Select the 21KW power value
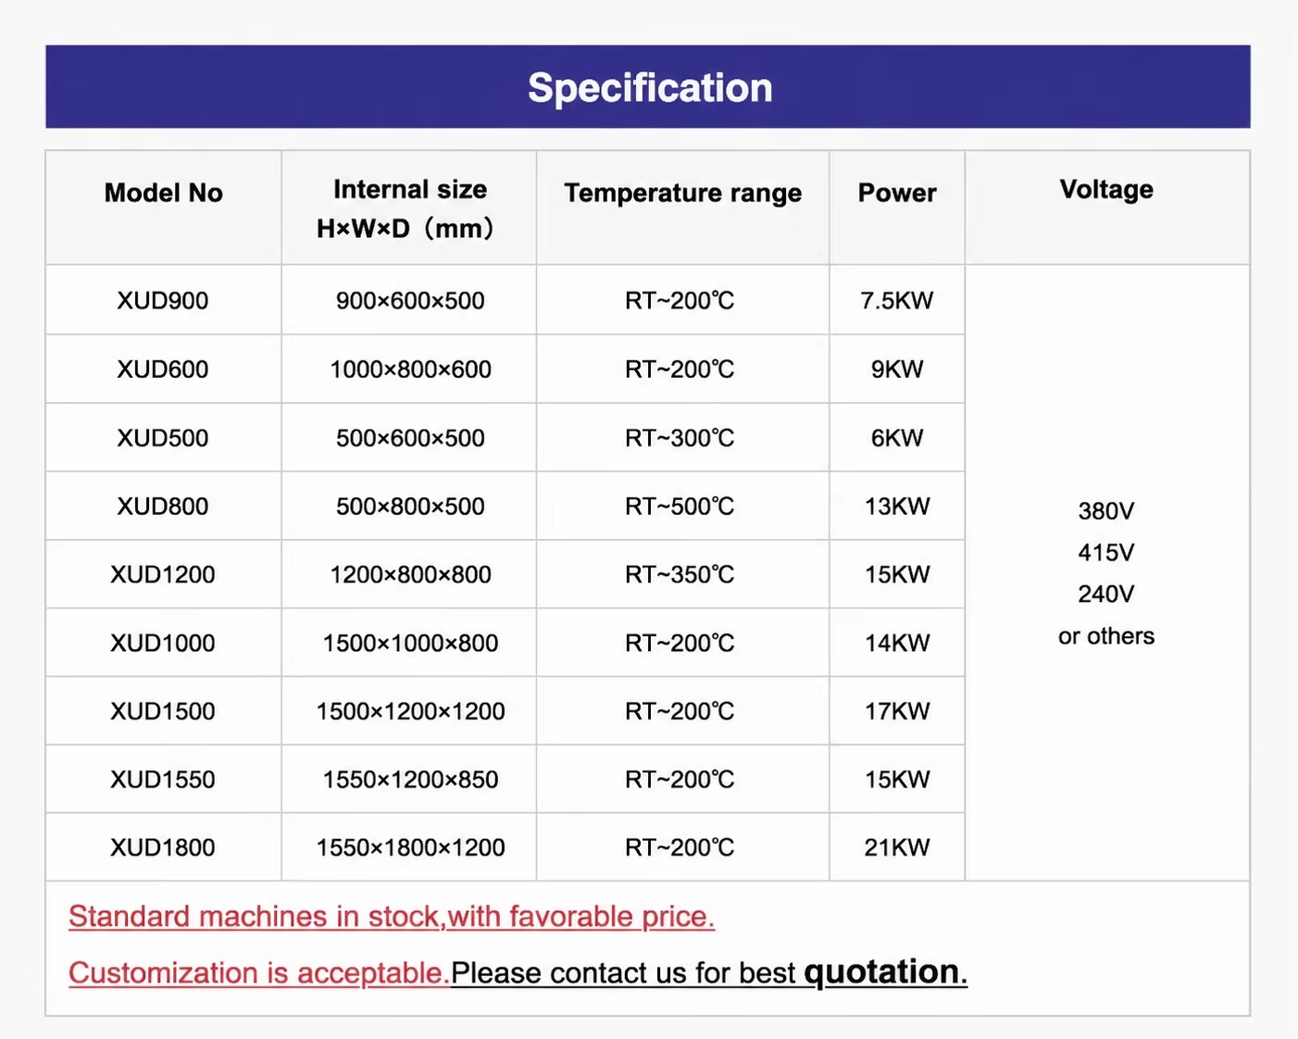Screen dimensions: 1298x1039 pyautogui.click(x=897, y=847)
